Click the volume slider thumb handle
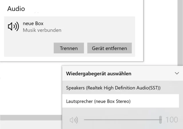The height and width of the screenshot is (129, 183). (160, 120)
